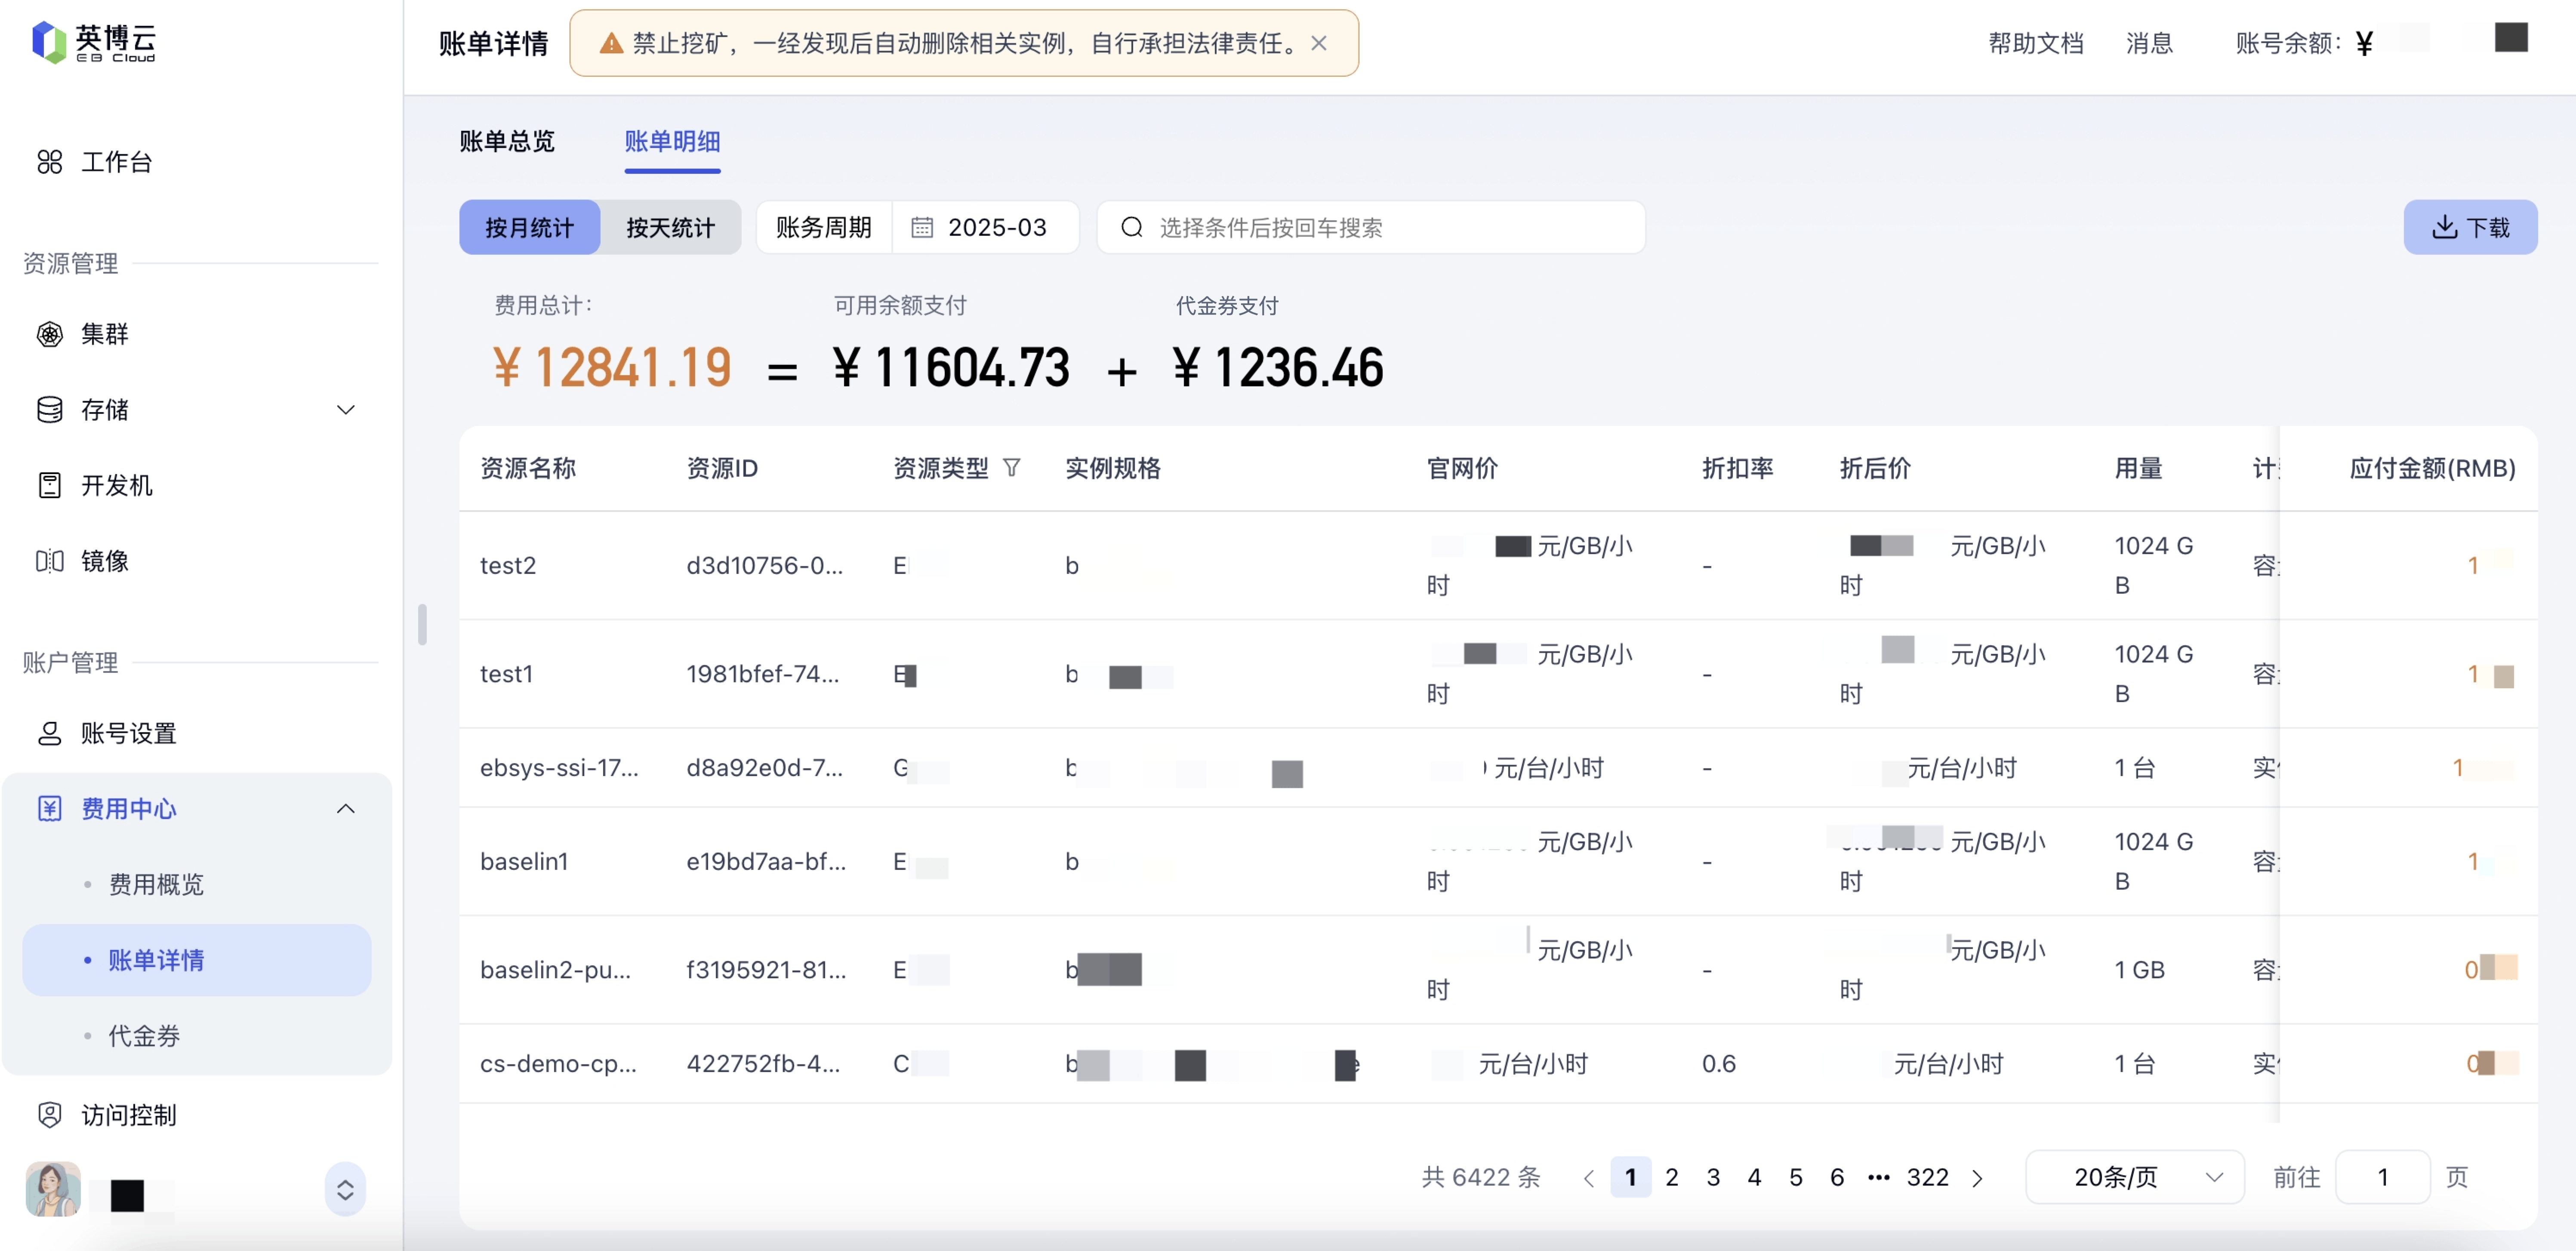Open the 20条/页 page size dropdown
Viewport: 2576px width, 1251px height.
[x=2134, y=1177]
